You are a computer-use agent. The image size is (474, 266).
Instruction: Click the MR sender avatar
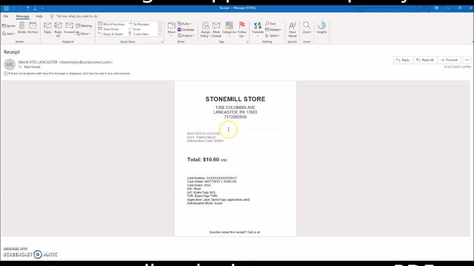tap(9, 65)
